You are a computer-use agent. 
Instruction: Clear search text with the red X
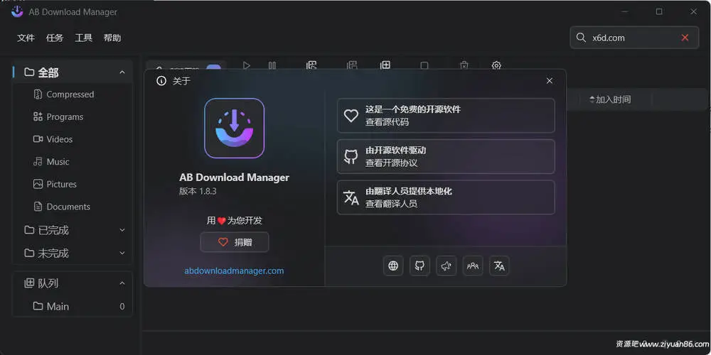(685, 38)
